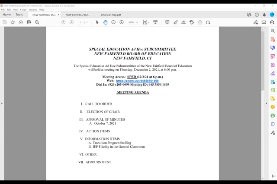Open the Find text magnifier in toolbar
This screenshot has width=277, height=184.
point(37,22)
